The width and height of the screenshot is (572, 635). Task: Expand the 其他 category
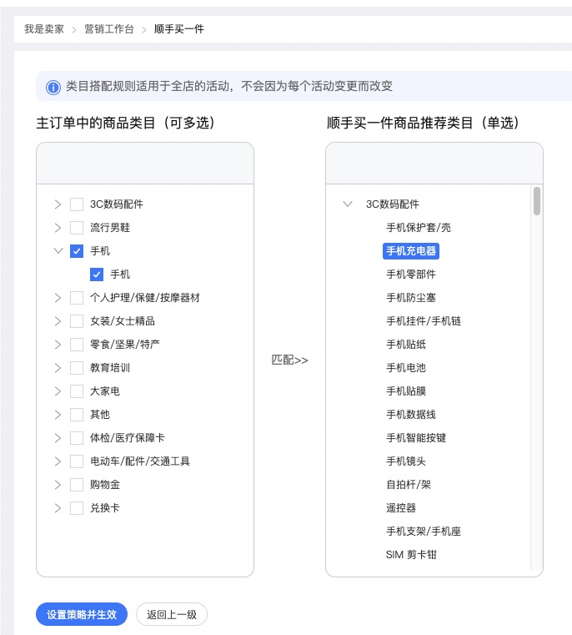coord(58,415)
